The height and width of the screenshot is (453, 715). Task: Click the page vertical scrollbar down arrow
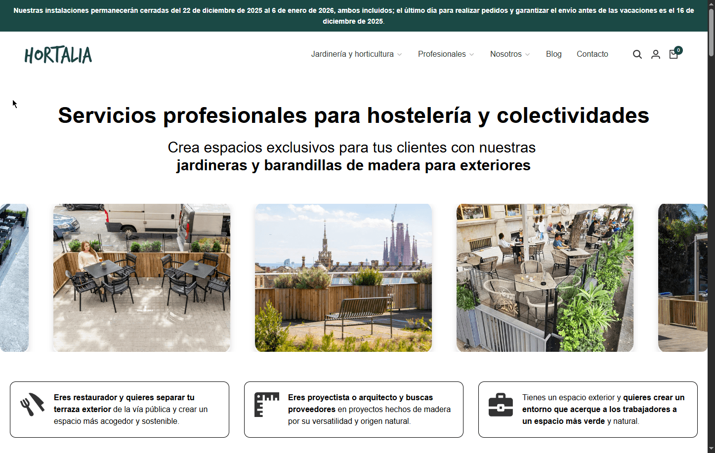(x=711, y=449)
